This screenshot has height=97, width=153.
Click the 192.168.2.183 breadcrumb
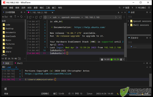point(92,17)
